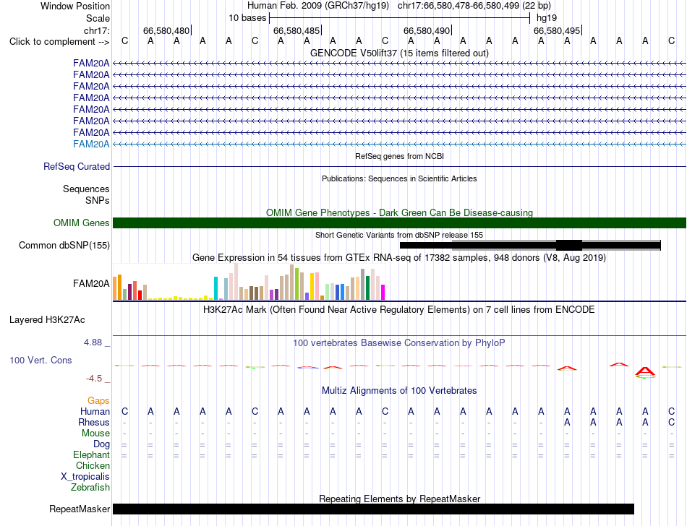This screenshot has height=526, width=687.
Task: Open the GENCODE V50lift37 track title
Action: click(x=399, y=53)
